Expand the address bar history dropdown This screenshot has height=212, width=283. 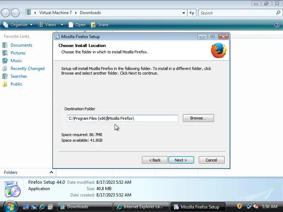[x=184, y=13]
